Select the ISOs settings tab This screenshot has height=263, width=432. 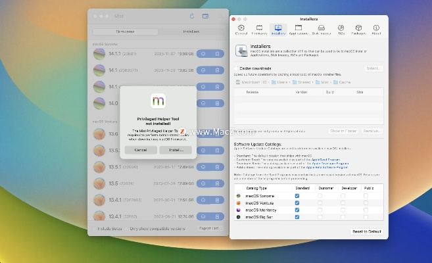[341, 28]
